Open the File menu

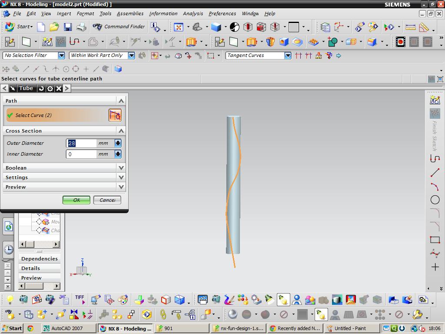17,13
